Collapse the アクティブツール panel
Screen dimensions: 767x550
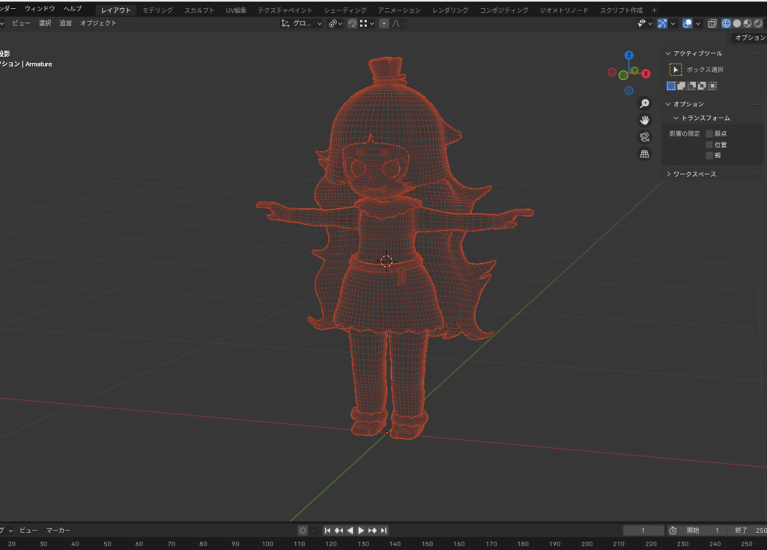(x=697, y=53)
